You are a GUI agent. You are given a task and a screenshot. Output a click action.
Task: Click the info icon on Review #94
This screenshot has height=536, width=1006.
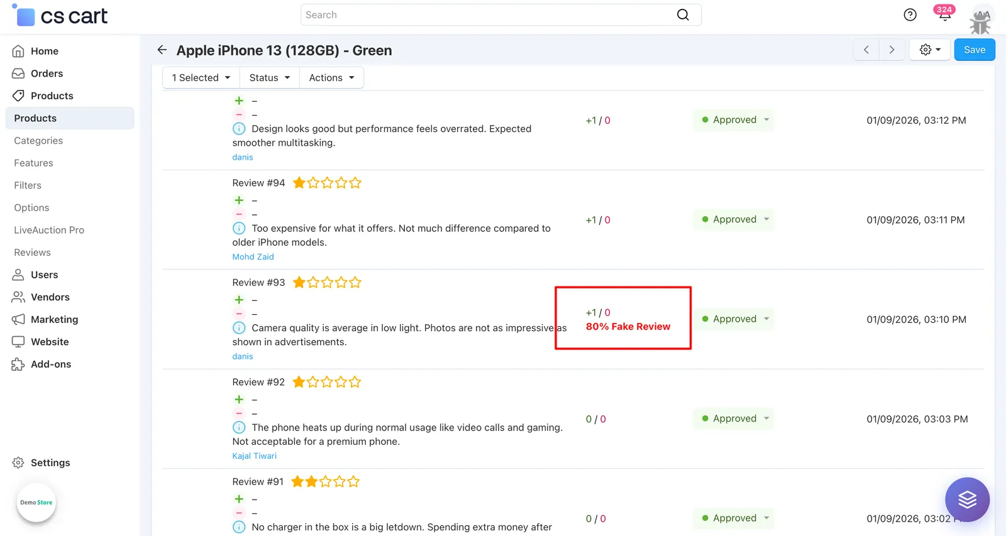(x=239, y=228)
